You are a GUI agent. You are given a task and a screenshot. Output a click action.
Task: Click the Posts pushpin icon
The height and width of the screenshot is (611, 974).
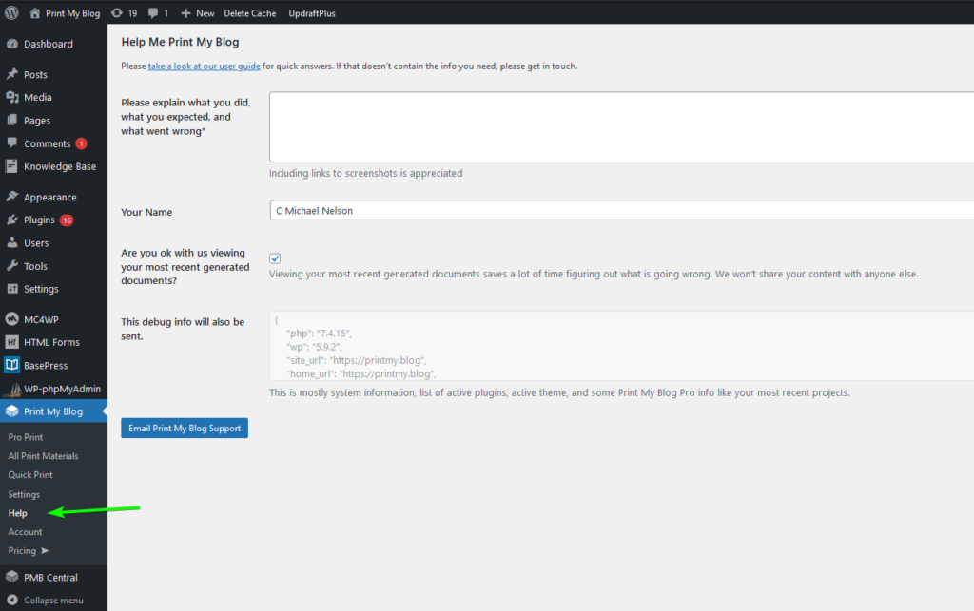coord(11,74)
